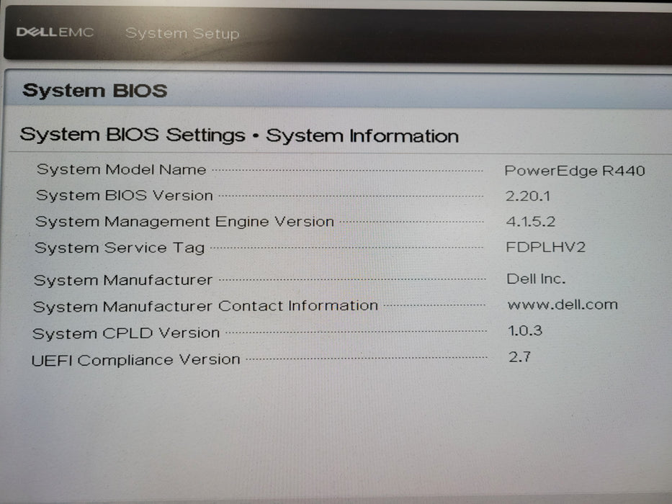This screenshot has height=504, width=672.
Task: Select the System BIOS Version label
Action: tap(125, 195)
